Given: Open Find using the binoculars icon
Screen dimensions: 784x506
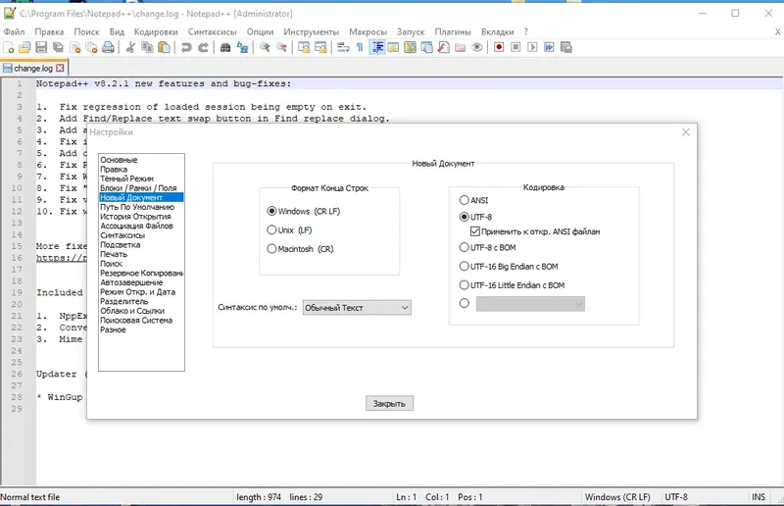Looking at the screenshot, I should pos(225,47).
